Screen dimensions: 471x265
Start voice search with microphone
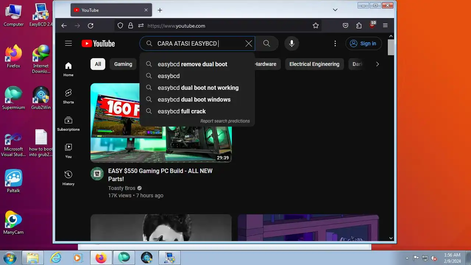click(x=291, y=43)
